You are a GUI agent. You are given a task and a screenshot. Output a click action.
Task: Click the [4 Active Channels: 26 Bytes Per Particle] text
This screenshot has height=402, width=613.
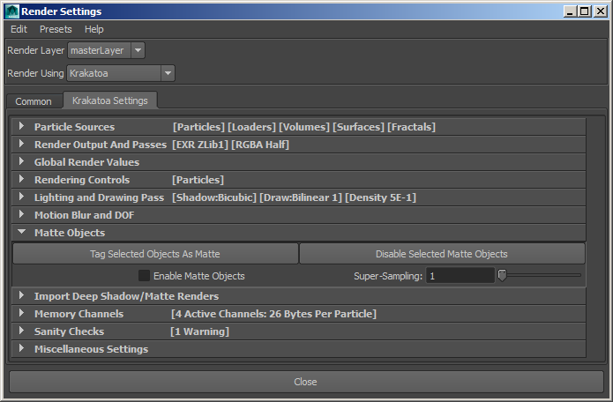point(273,314)
